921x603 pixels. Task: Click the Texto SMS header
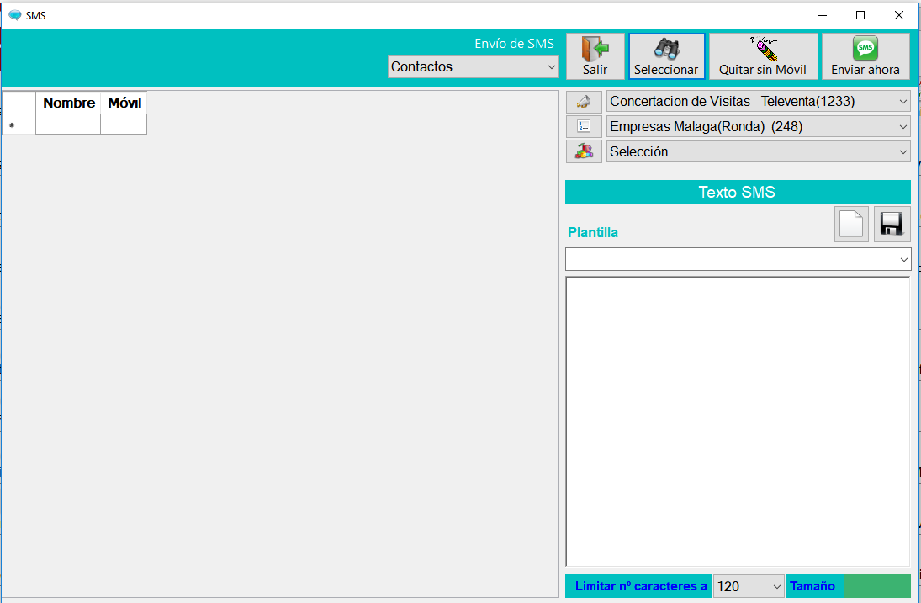[x=738, y=192]
